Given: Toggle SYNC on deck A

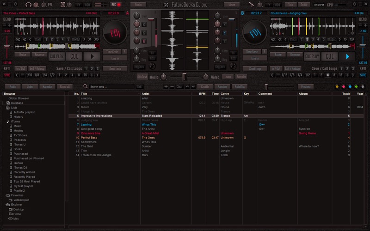Looking at the screenshot, I should (x=7, y=74).
